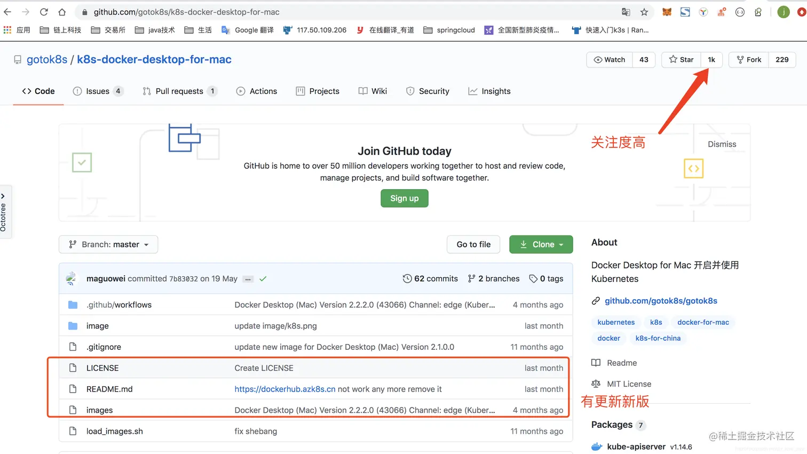Open the 应用 apps grid bookmark
The image size is (807, 454).
click(x=17, y=30)
